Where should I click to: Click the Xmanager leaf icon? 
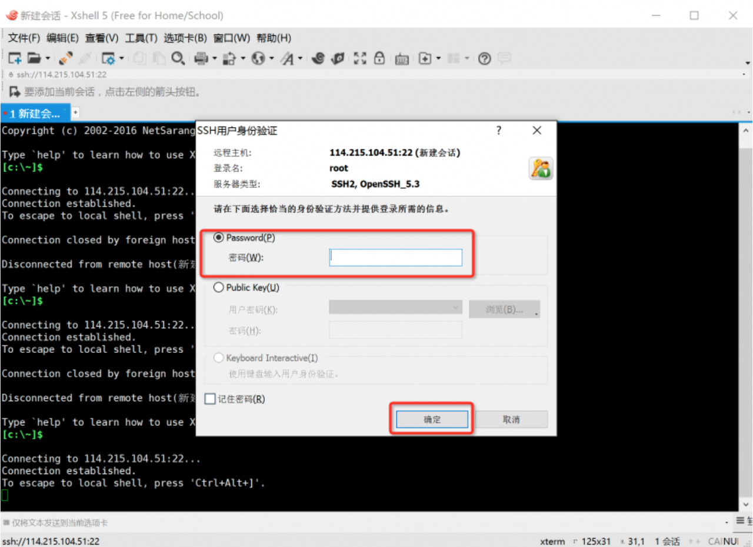(338, 58)
